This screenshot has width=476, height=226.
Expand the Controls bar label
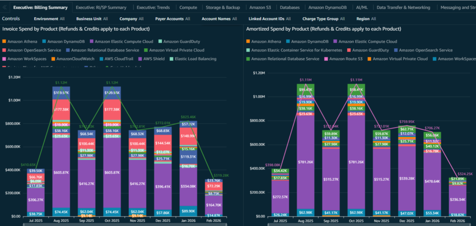pos(11,19)
